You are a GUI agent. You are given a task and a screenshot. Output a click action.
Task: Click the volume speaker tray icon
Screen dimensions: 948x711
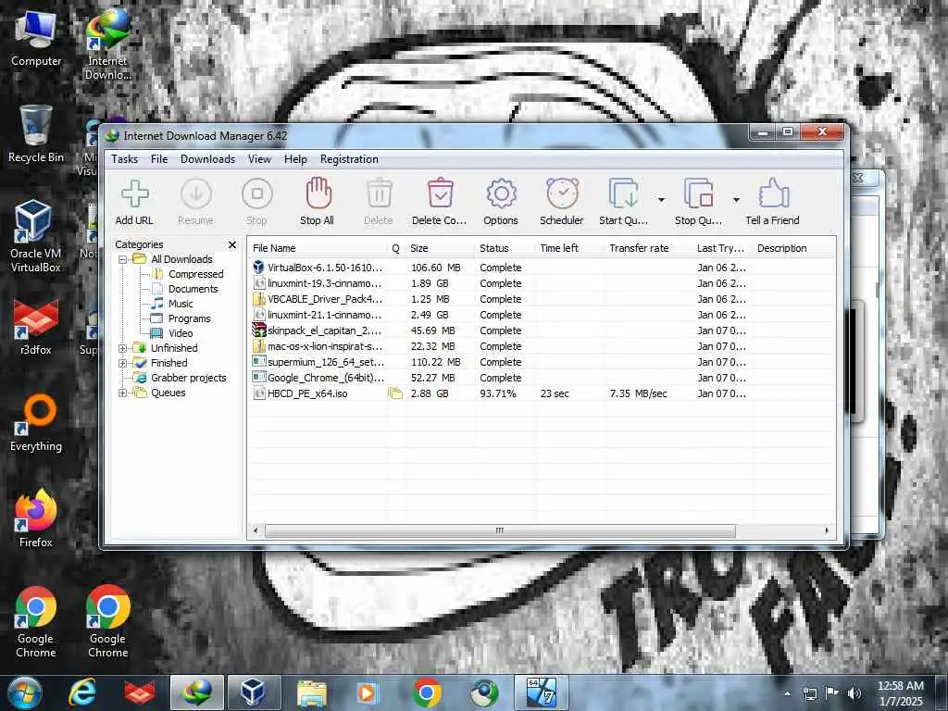tap(854, 693)
